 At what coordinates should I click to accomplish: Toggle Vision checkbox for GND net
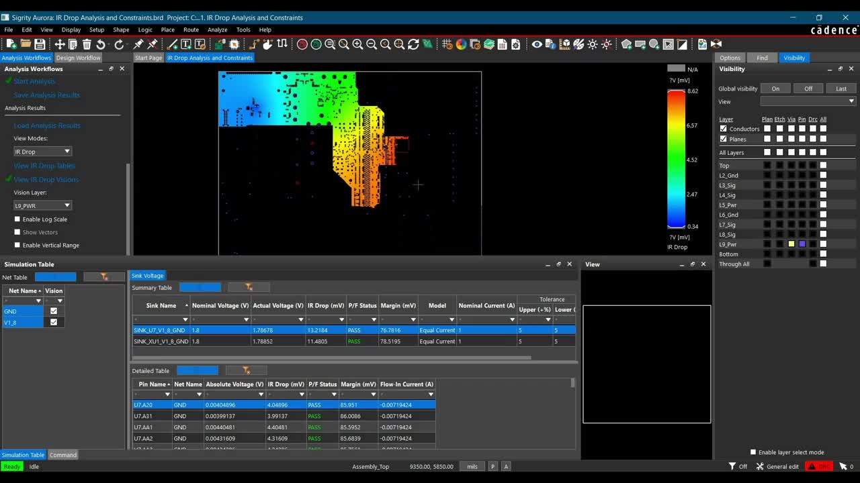click(x=54, y=311)
